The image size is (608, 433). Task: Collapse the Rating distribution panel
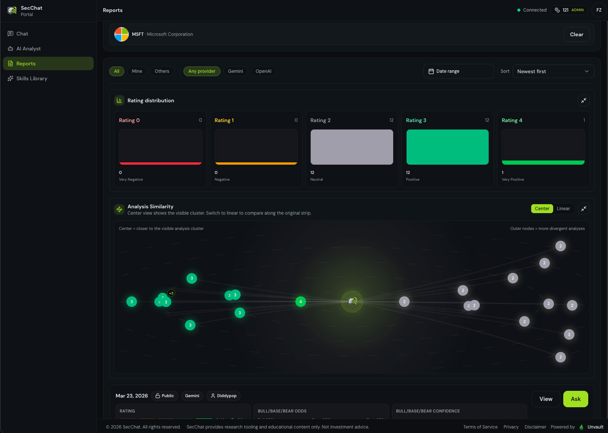pos(584,100)
